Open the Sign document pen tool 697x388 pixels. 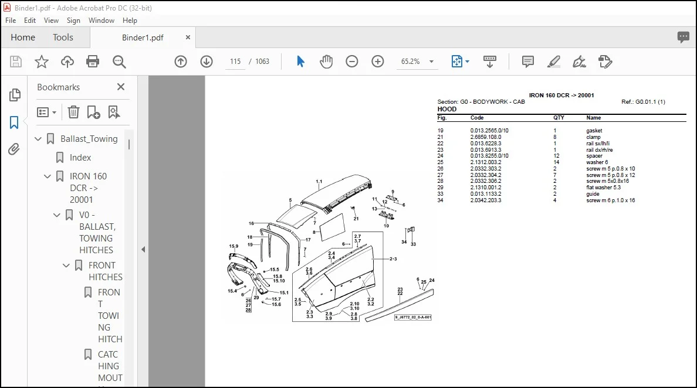point(579,62)
